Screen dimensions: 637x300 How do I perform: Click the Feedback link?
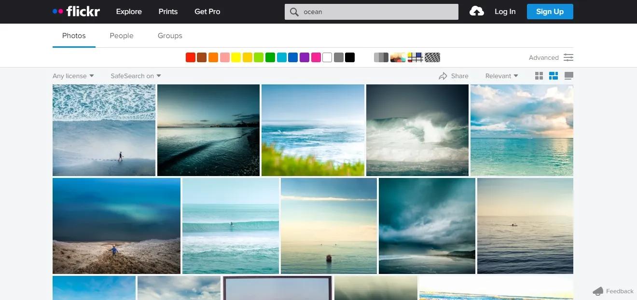(620, 291)
